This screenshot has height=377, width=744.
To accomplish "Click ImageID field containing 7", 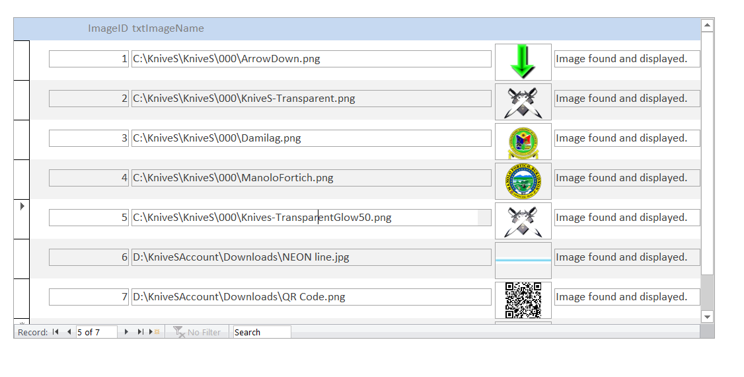I will [x=89, y=297].
